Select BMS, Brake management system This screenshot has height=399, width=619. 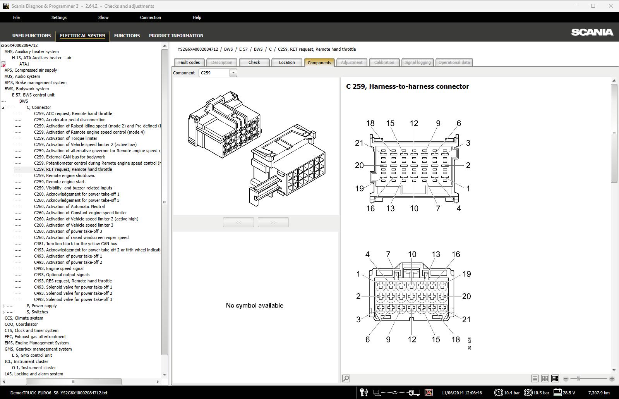point(36,83)
